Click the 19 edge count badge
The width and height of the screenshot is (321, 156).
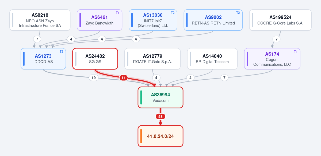[94, 78]
